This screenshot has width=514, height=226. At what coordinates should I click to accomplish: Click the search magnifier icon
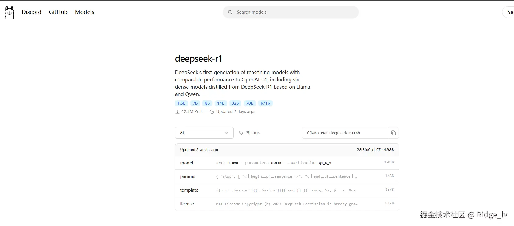point(230,12)
